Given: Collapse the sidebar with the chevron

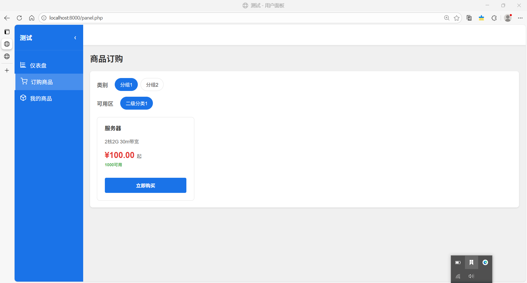Looking at the screenshot, I should coord(75,38).
